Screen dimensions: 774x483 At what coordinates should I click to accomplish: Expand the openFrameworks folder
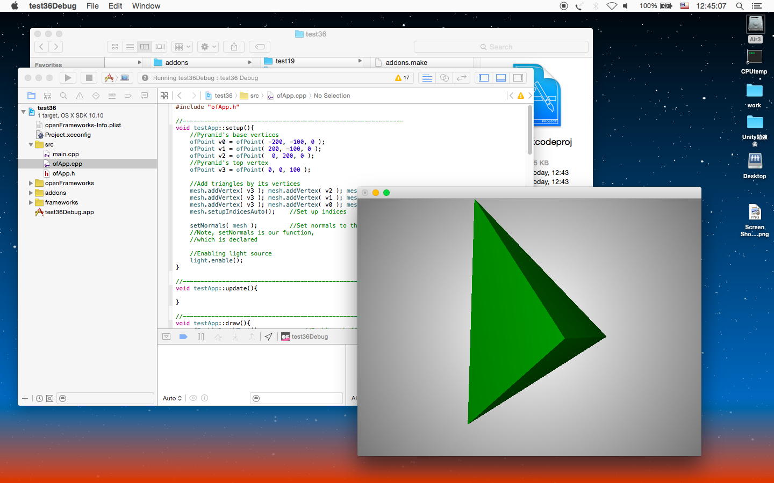click(31, 183)
